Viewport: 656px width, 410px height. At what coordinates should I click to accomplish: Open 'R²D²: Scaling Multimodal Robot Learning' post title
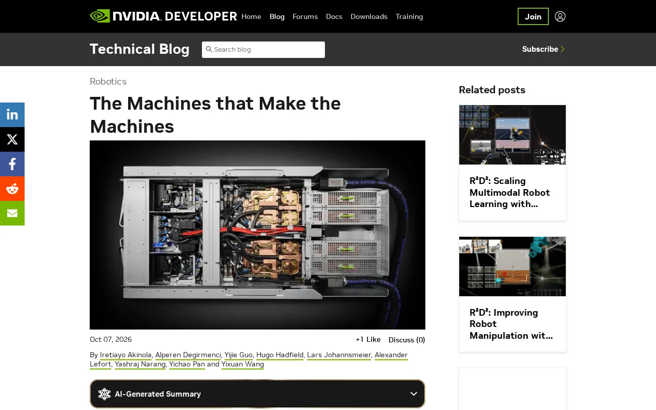510,193
